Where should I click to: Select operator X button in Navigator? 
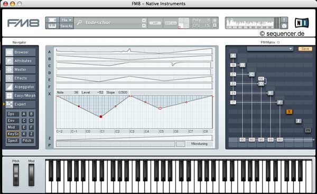[x=24, y=134]
